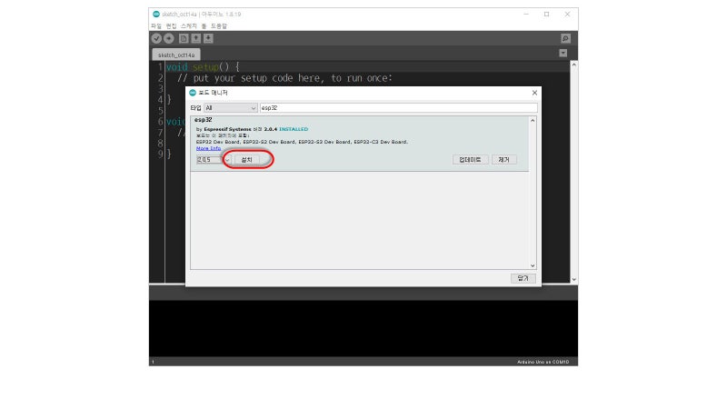Screen dimensions: 727x409
Task: Click the "Arduino Uno on COM10" status text
Action: coord(543,362)
